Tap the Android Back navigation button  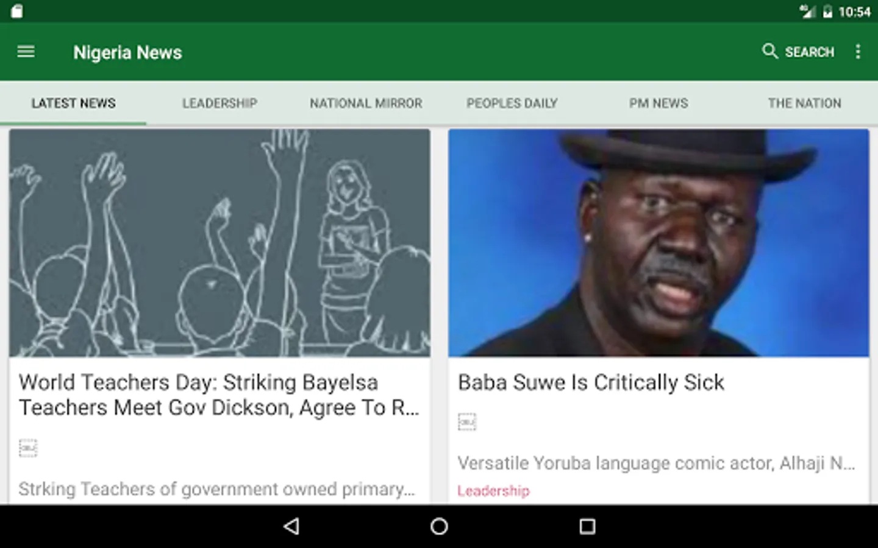pos(291,526)
